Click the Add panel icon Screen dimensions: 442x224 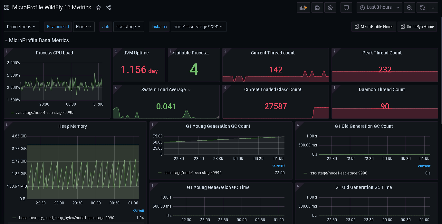(x=303, y=8)
